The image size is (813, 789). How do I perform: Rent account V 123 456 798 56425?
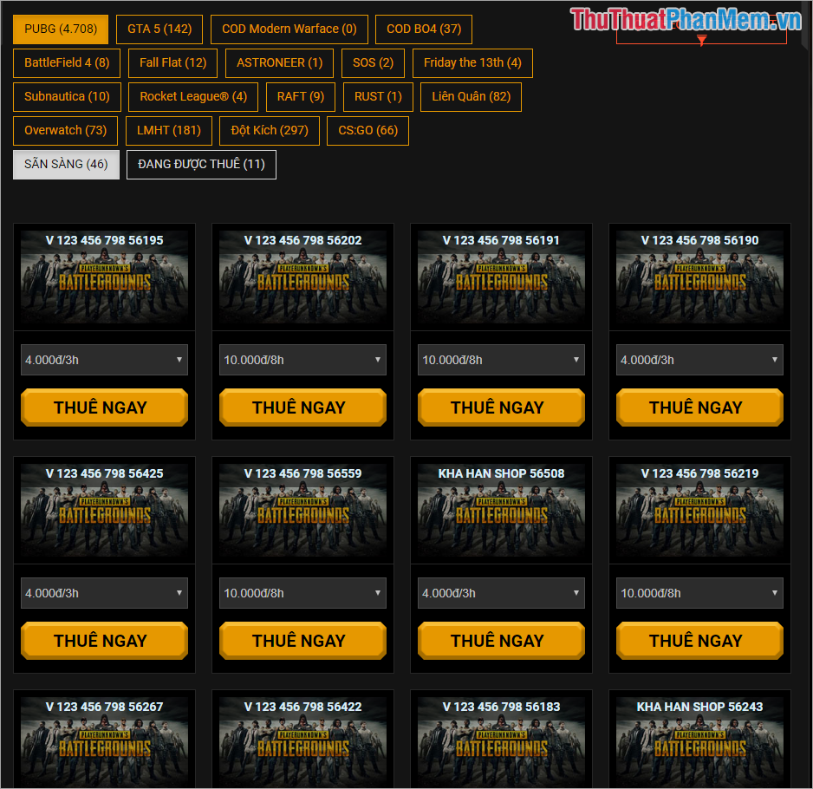pos(104,640)
